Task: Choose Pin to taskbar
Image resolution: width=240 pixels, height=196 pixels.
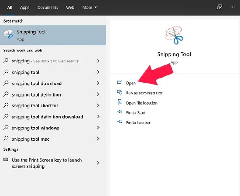Action: 138,122
